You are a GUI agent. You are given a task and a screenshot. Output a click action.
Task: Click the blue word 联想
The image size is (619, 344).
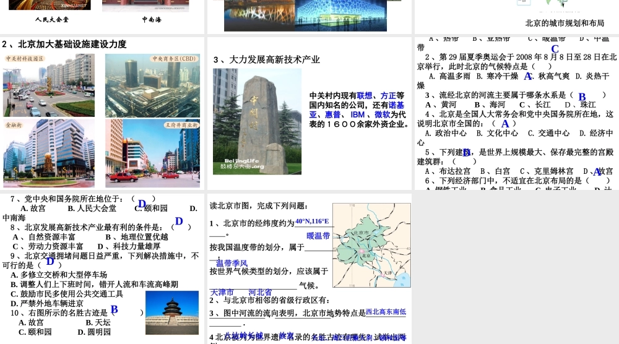point(365,95)
